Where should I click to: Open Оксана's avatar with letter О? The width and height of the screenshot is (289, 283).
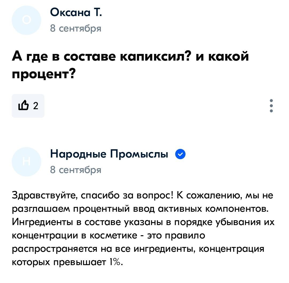(26, 20)
